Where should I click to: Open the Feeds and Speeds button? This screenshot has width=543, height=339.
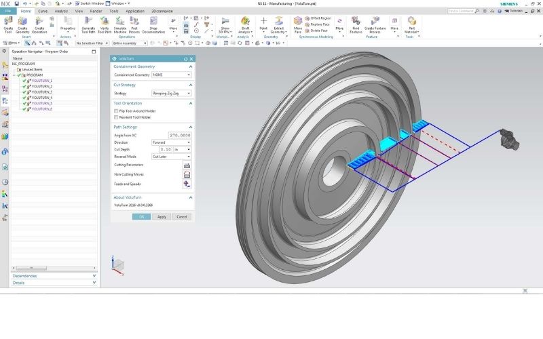[x=187, y=184]
